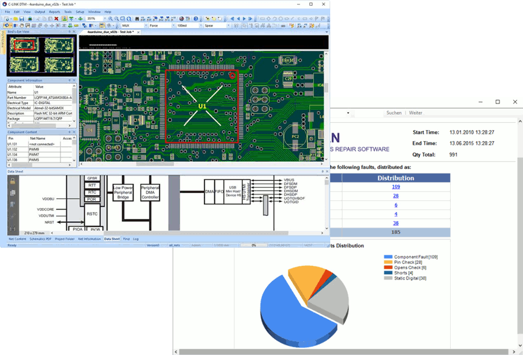Click the blue Component Fault legend swatch
The image size is (523, 355).
[388, 257]
